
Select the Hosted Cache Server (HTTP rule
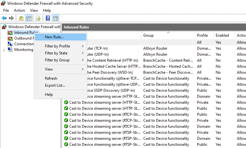point(154,66)
